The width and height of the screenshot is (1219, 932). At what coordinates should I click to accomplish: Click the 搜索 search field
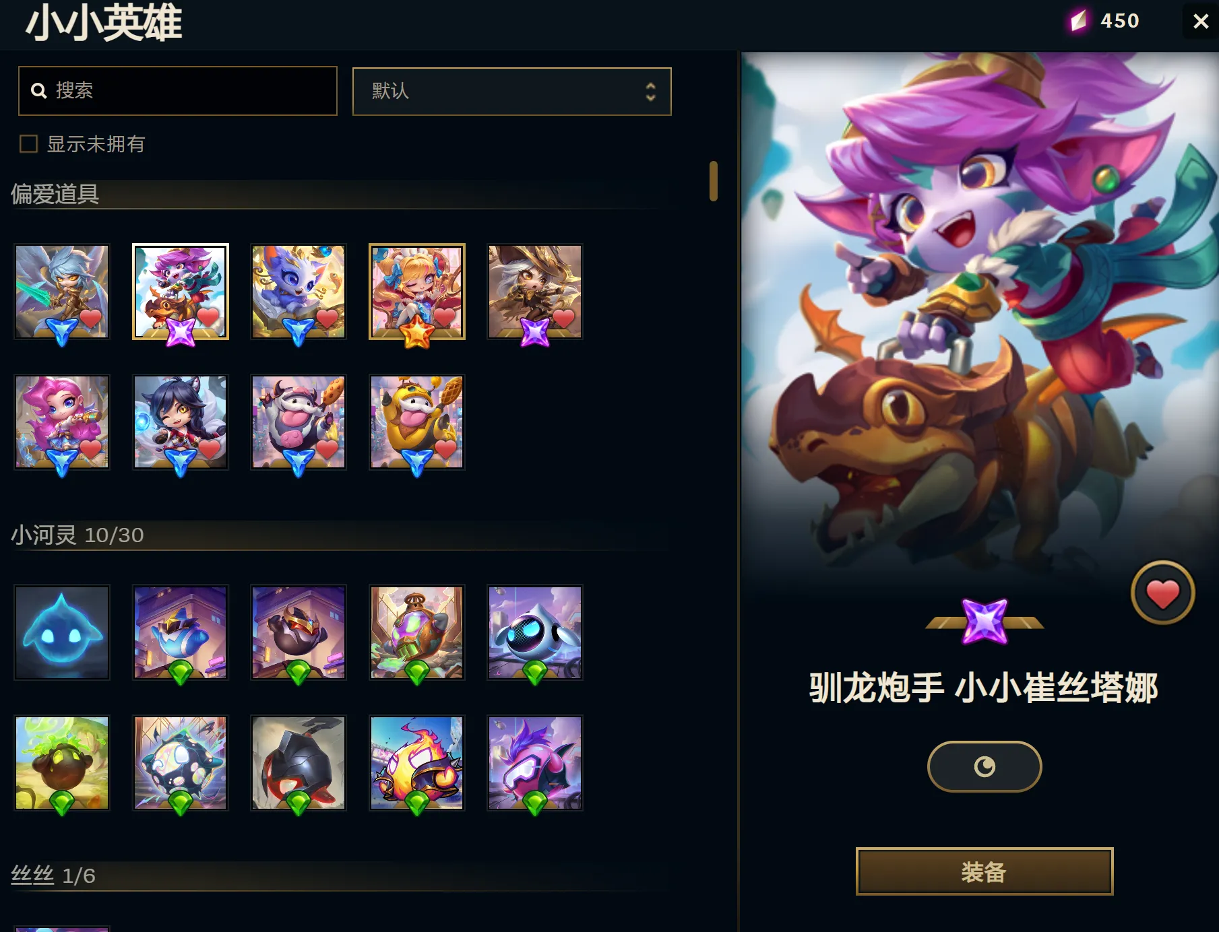click(x=178, y=90)
